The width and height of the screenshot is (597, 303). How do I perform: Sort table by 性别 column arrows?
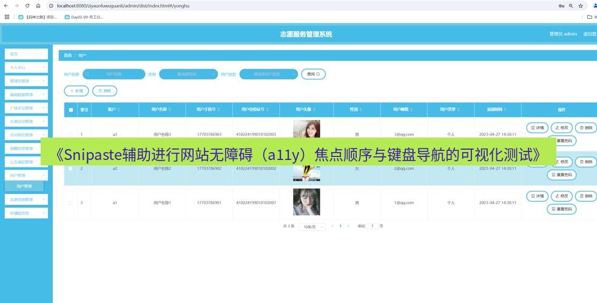360,110
